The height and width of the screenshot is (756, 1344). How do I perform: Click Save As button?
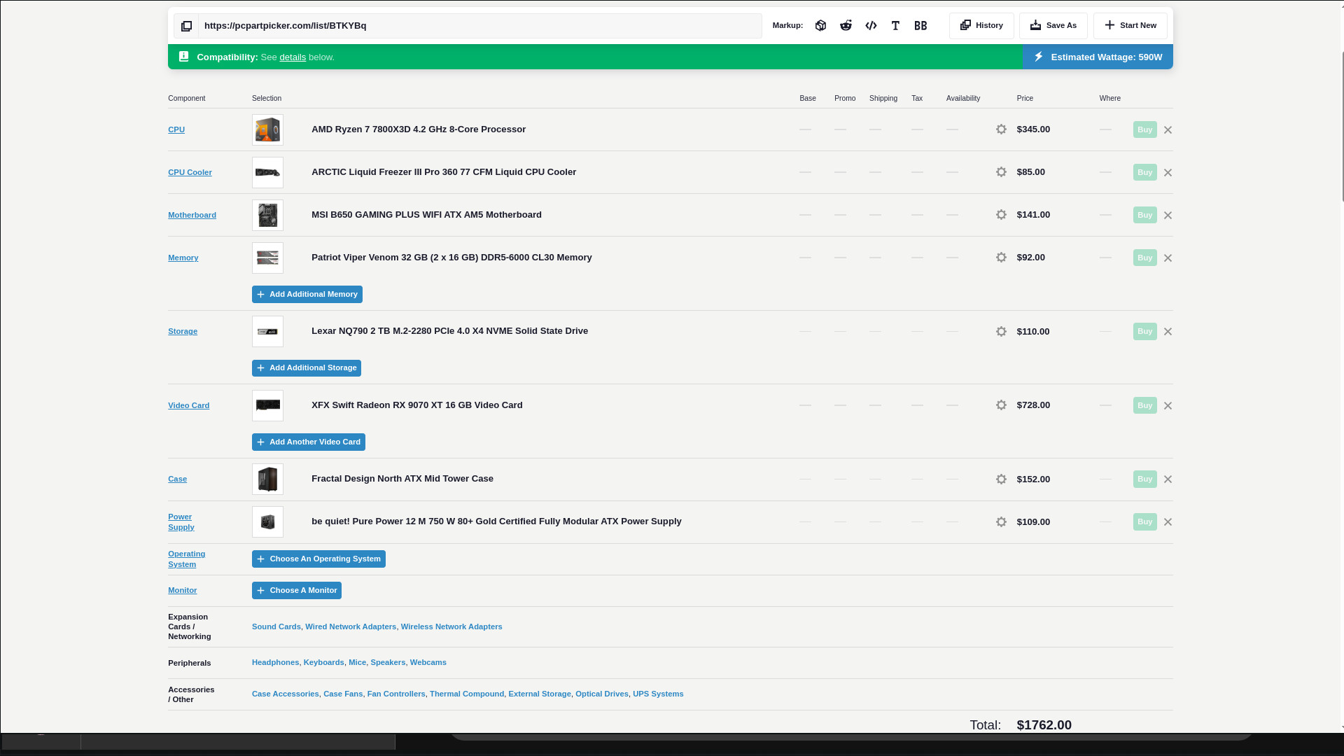tap(1053, 26)
